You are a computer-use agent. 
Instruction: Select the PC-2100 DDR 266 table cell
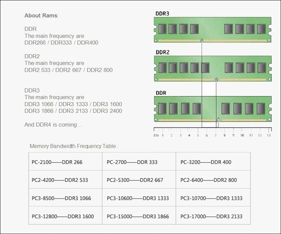[x=65, y=161]
